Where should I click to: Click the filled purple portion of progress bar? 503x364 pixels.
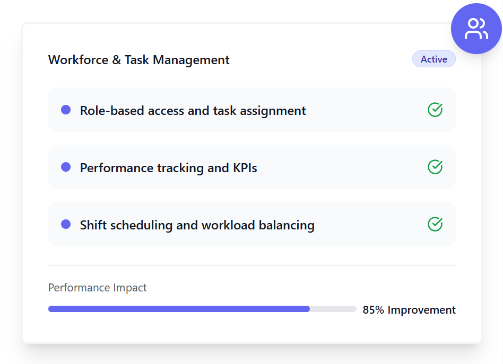(179, 309)
